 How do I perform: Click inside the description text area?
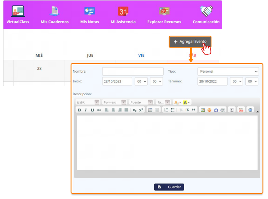[167, 143]
